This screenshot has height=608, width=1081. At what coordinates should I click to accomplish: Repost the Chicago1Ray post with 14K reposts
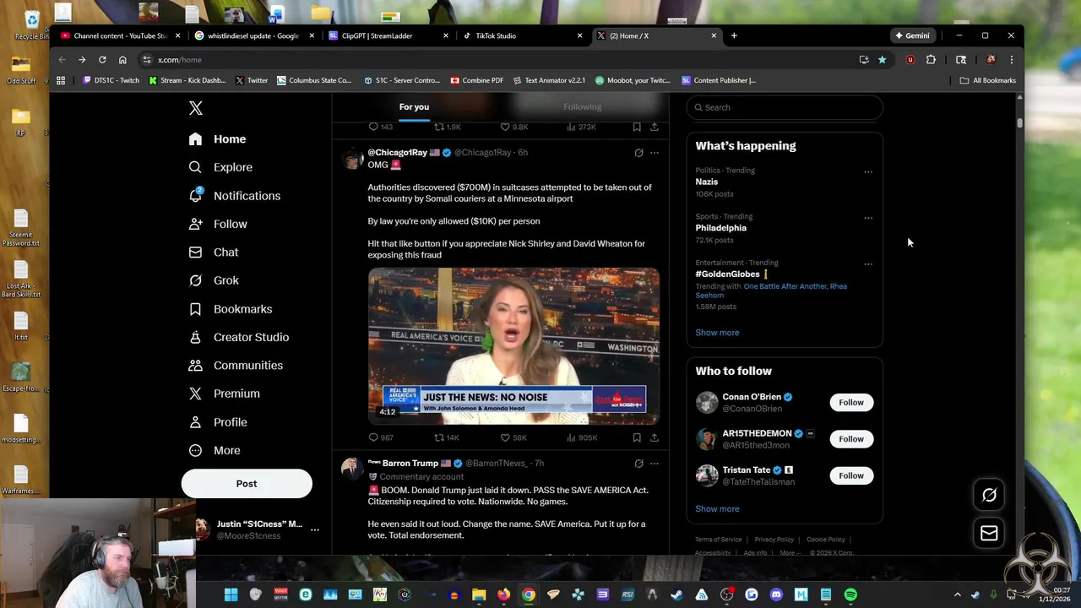(447, 437)
